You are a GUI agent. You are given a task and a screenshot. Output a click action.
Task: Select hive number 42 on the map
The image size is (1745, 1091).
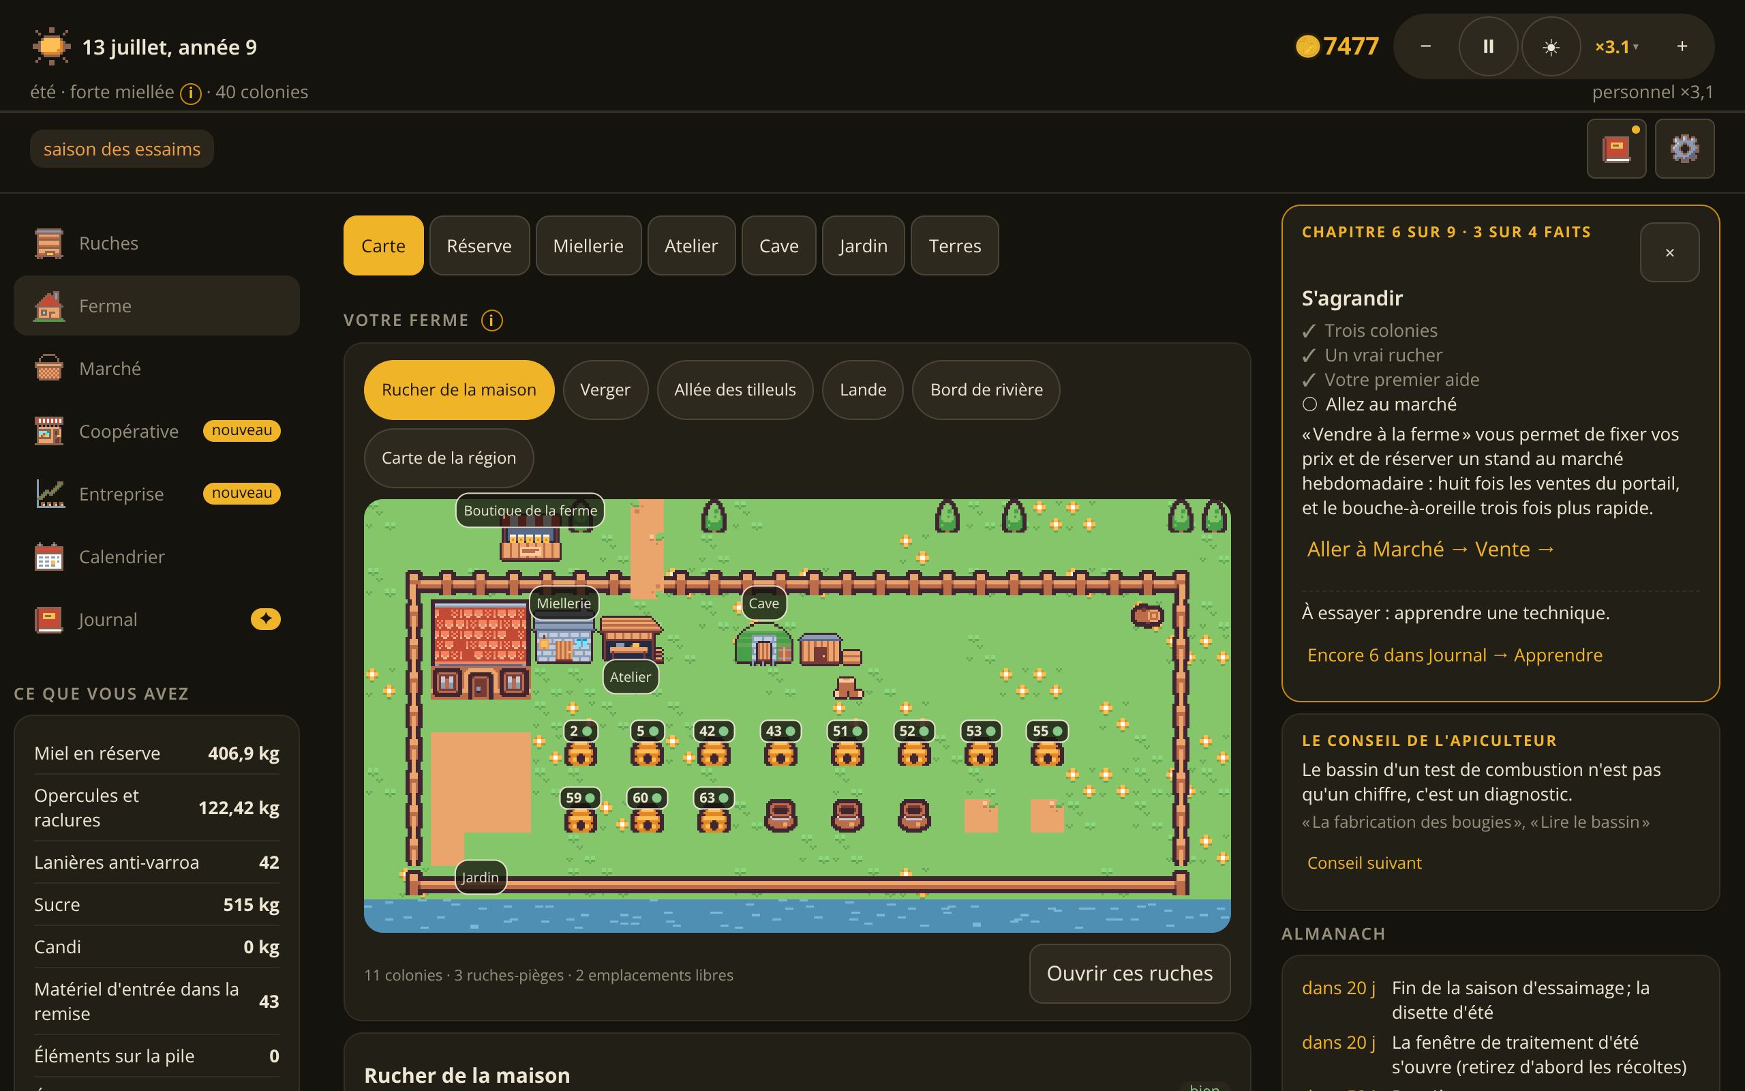click(714, 743)
